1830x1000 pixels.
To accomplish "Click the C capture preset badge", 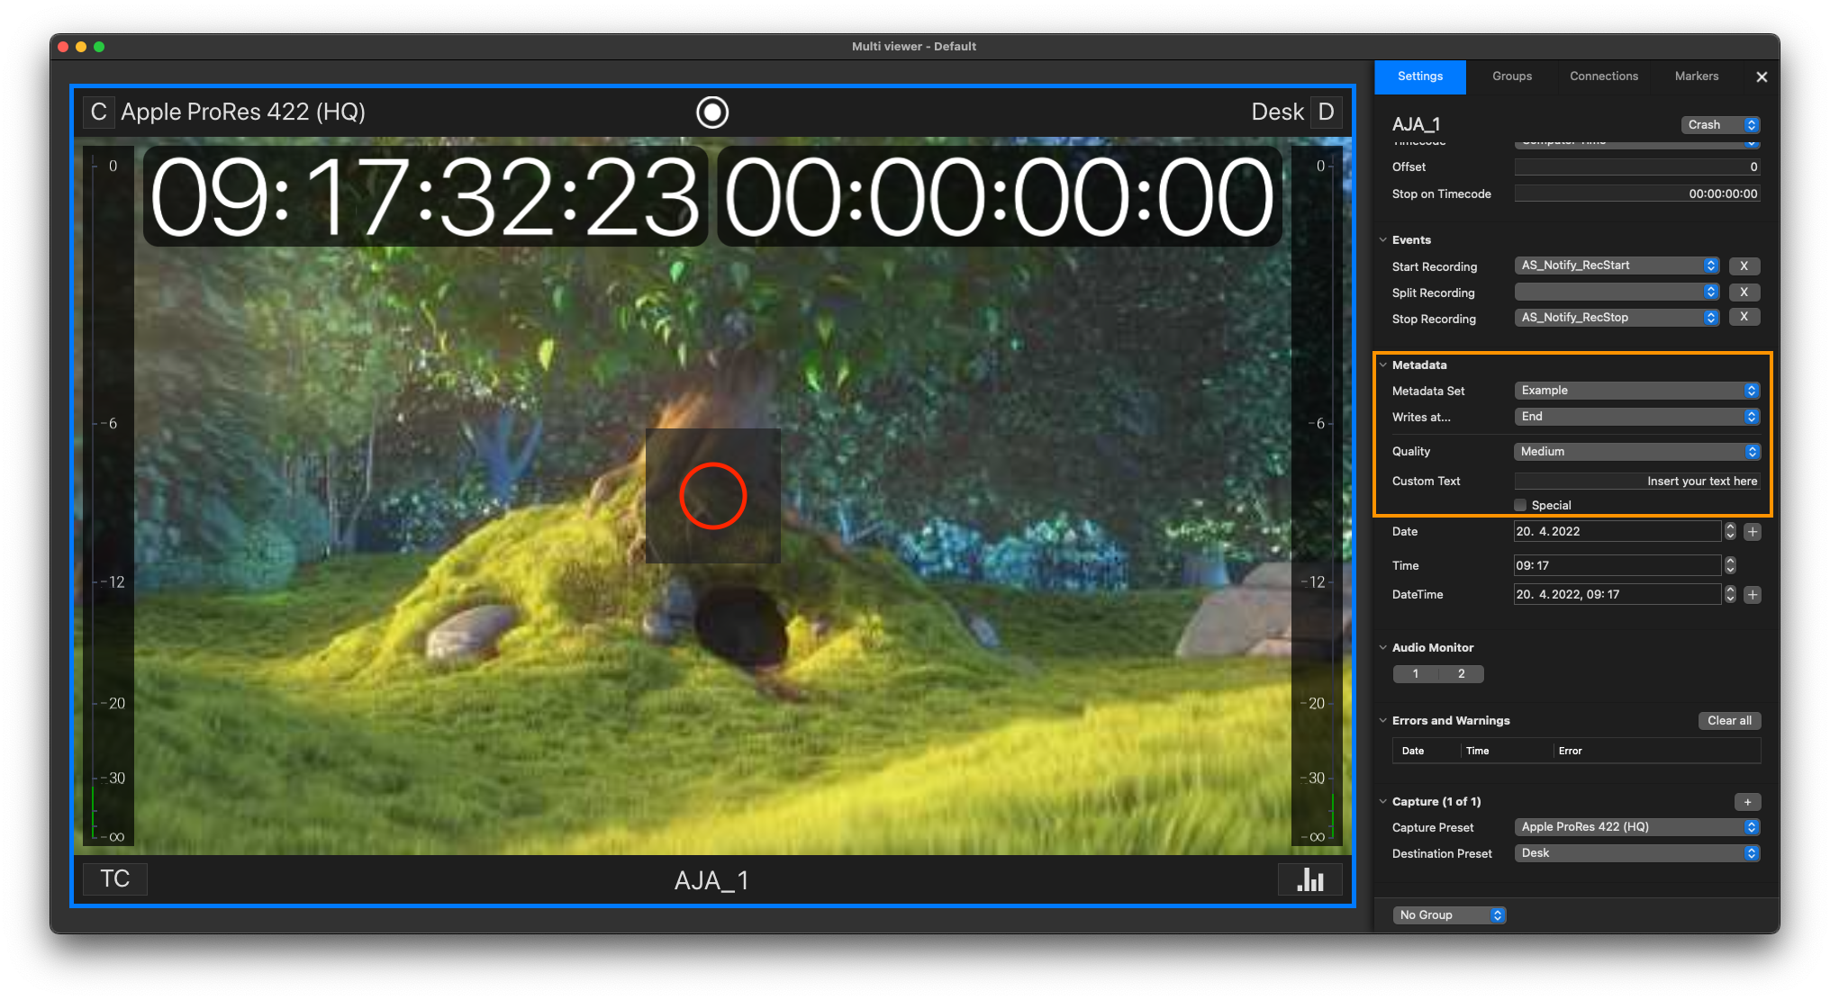I will (x=98, y=113).
